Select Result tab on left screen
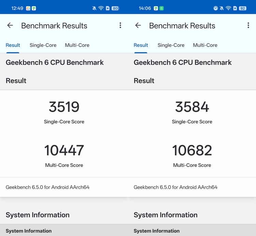The height and width of the screenshot is (236, 256). pyautogui.click(x=13, y=45)
